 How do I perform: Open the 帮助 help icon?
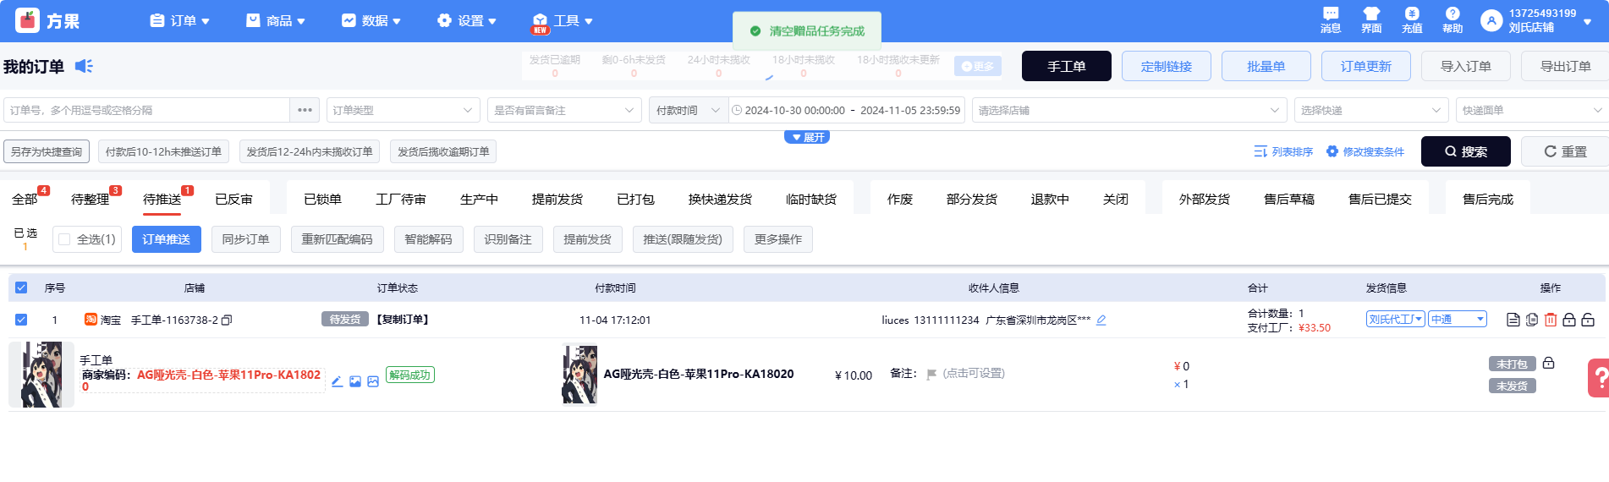[1452, 14]
